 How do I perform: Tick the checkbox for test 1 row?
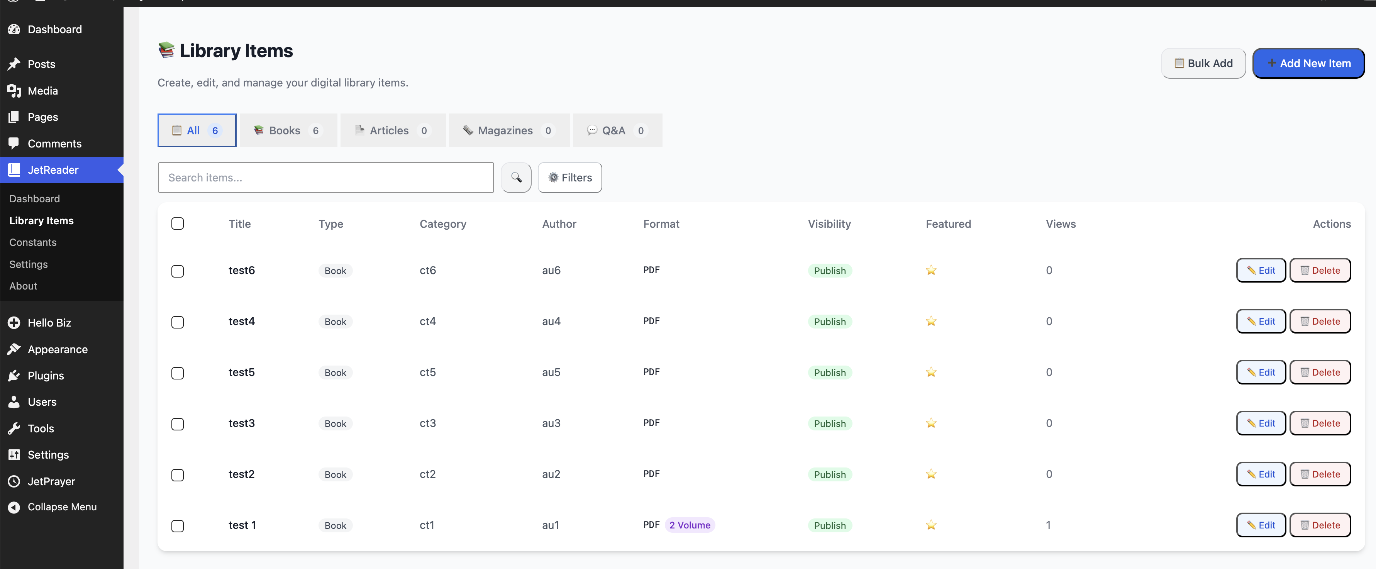[178, 526]
